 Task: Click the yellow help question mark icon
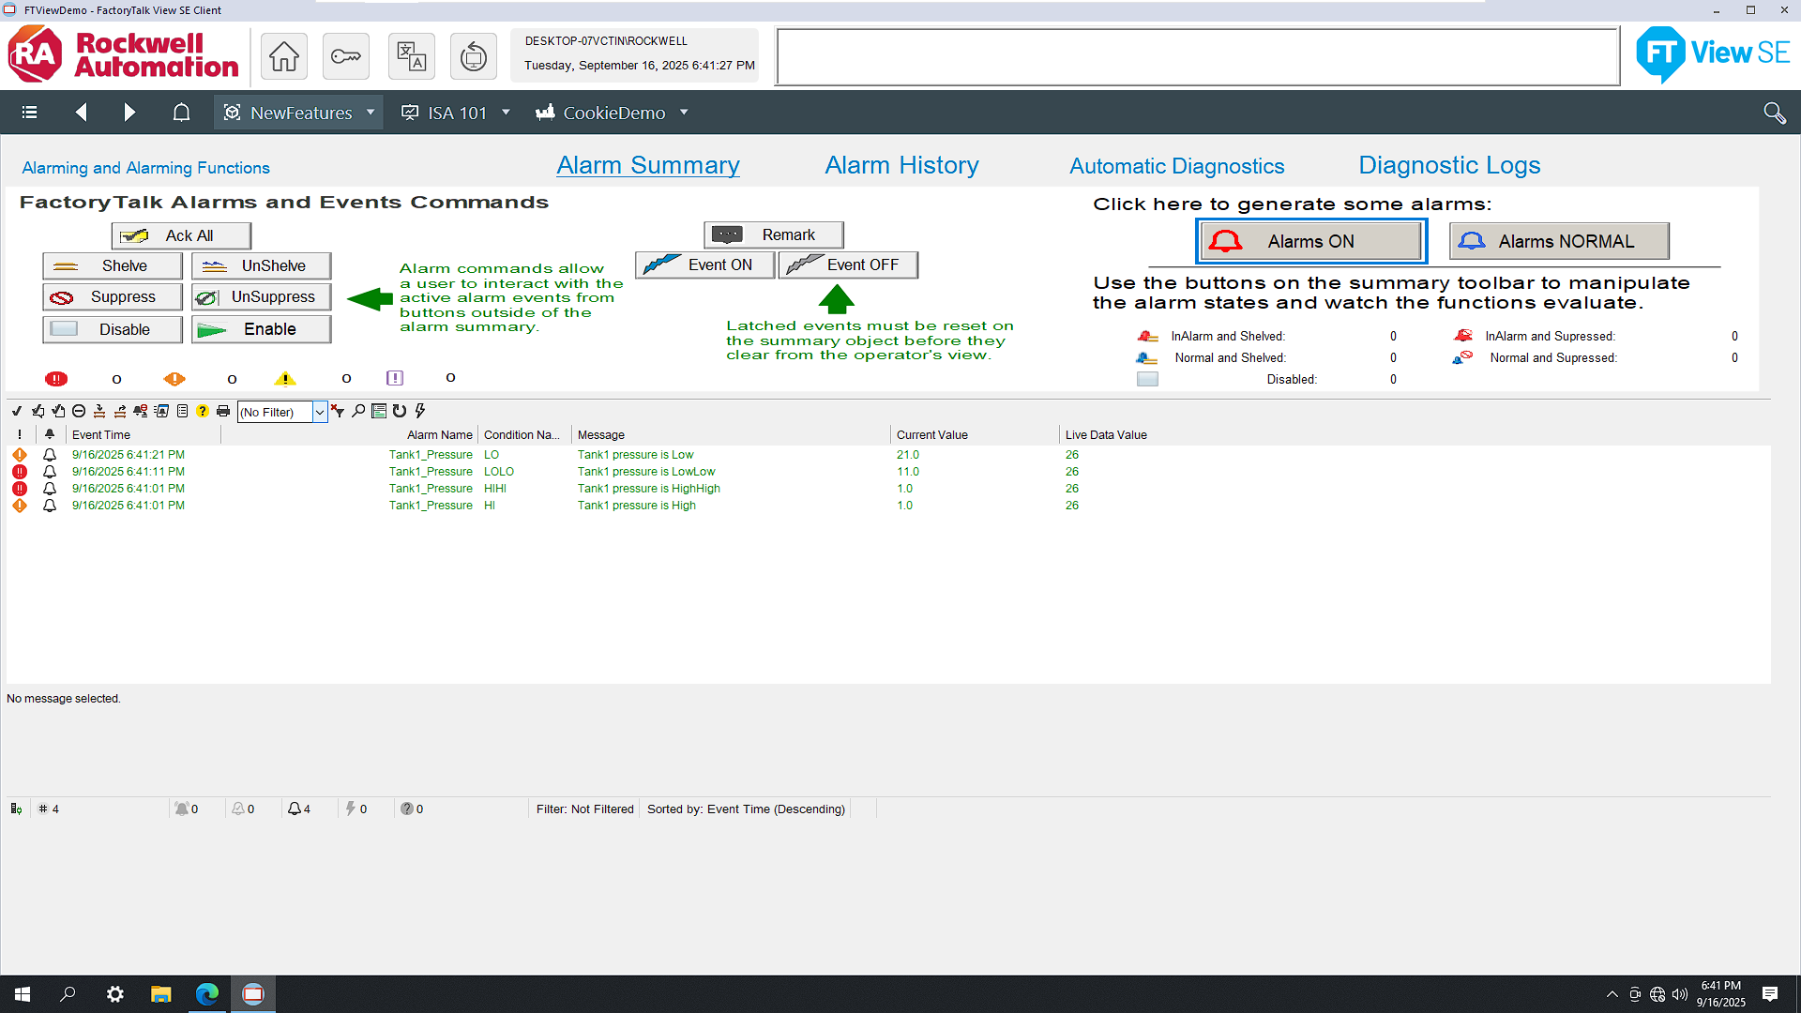pos(203,411)
